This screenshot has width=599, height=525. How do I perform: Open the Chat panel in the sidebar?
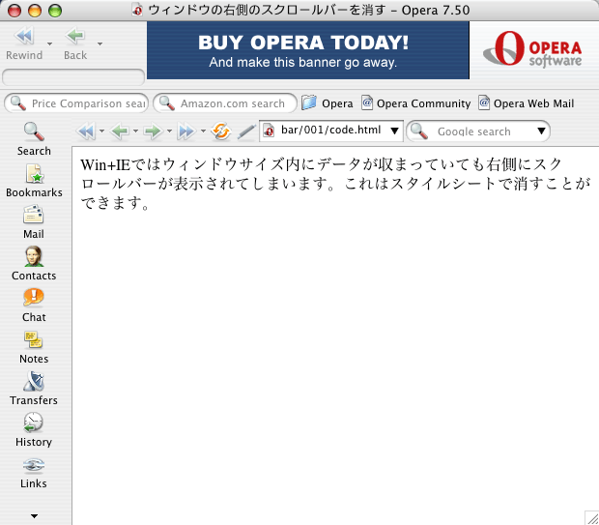point(34,306)
